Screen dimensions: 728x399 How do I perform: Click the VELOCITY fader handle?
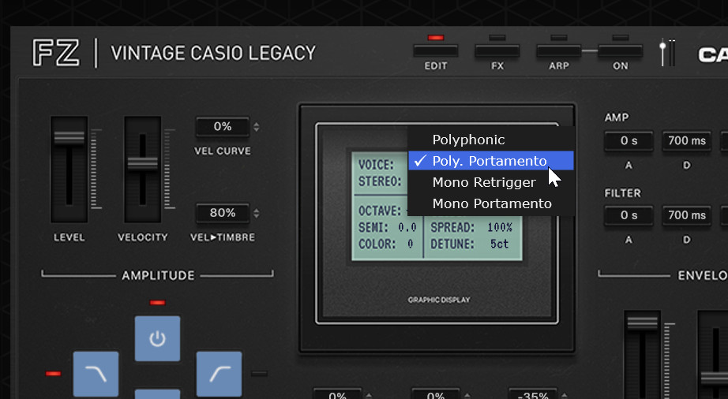click(x=142, y=149)
